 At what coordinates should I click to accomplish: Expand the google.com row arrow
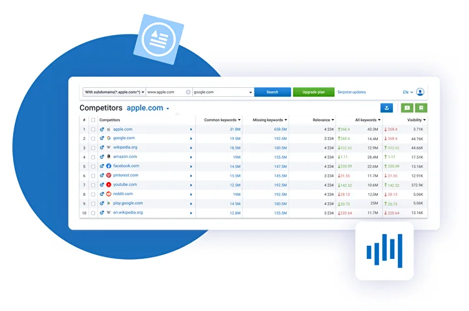click(x=191, y=139)
